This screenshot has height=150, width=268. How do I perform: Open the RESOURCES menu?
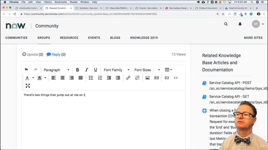(69, 38)
